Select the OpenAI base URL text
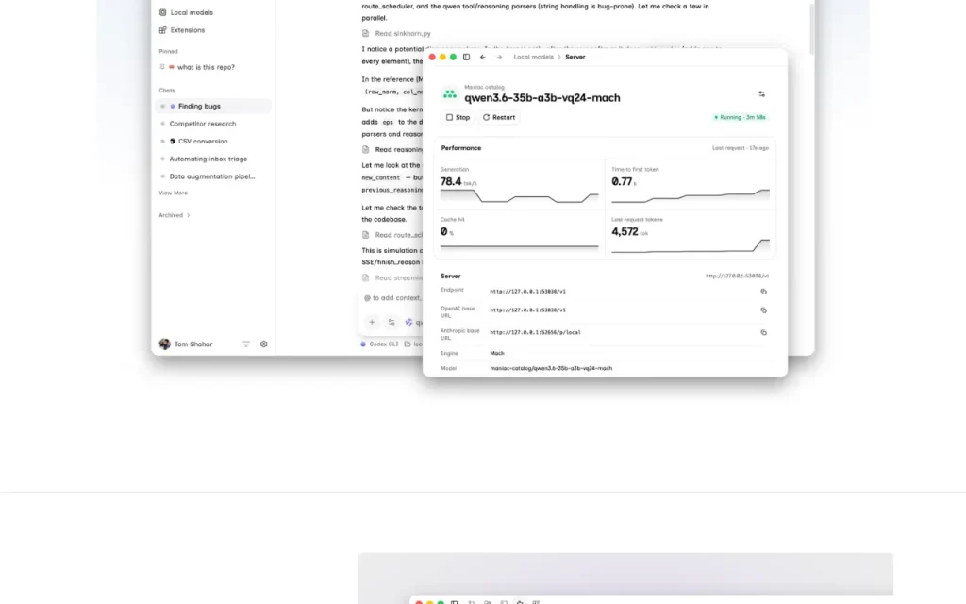This screenshot has width=966, height=604. [527, 310]
